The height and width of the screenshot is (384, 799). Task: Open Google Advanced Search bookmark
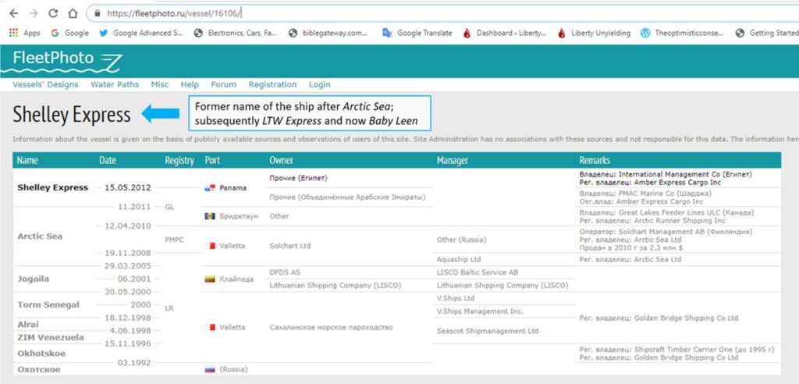[x=141, y=33]
